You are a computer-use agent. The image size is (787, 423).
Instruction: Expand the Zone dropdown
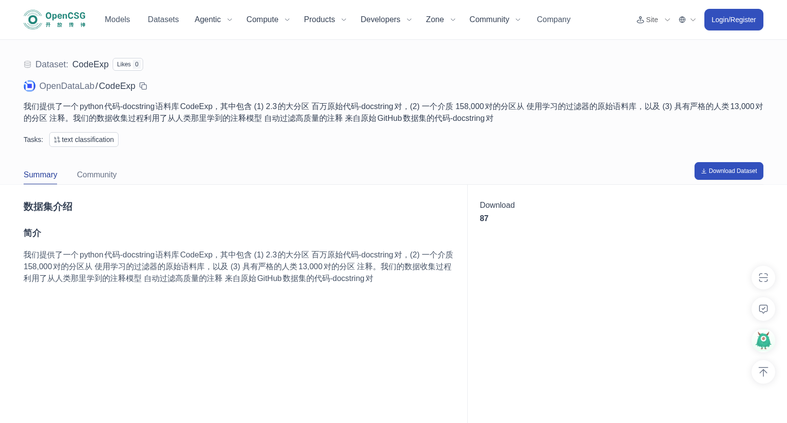pyautogui.click(x=441, y=20)
